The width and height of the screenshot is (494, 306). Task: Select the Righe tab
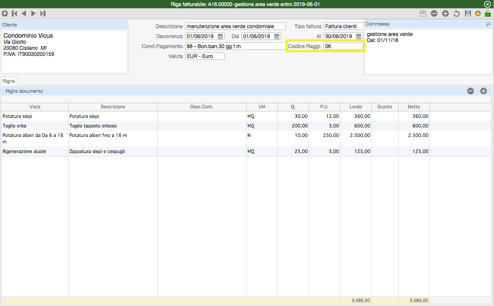coord(9,81)
